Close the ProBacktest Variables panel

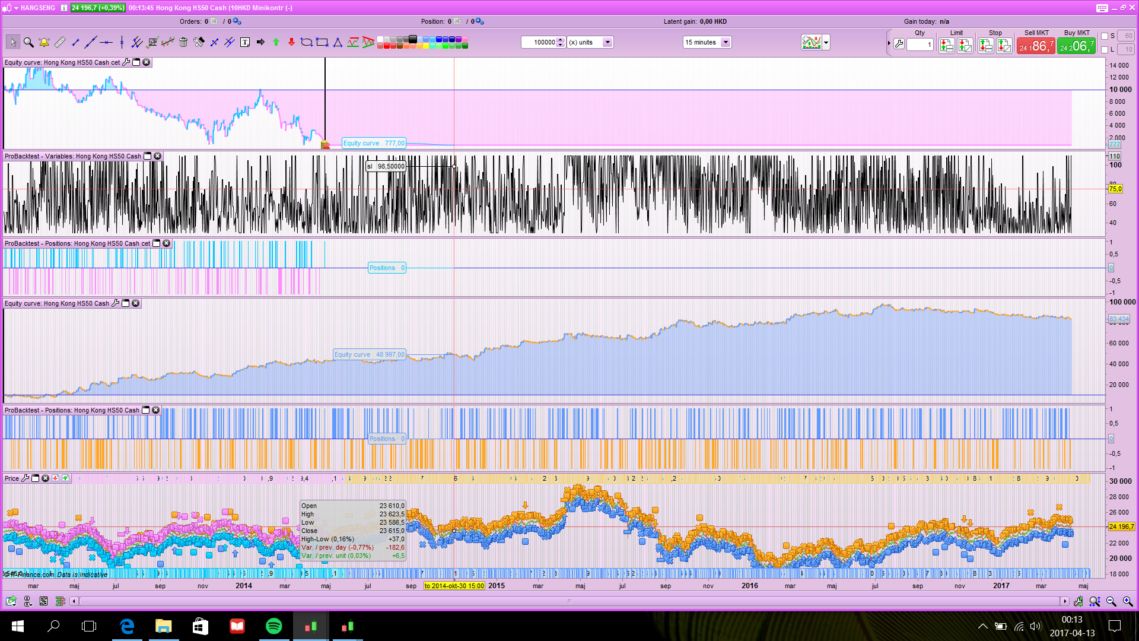158,156
